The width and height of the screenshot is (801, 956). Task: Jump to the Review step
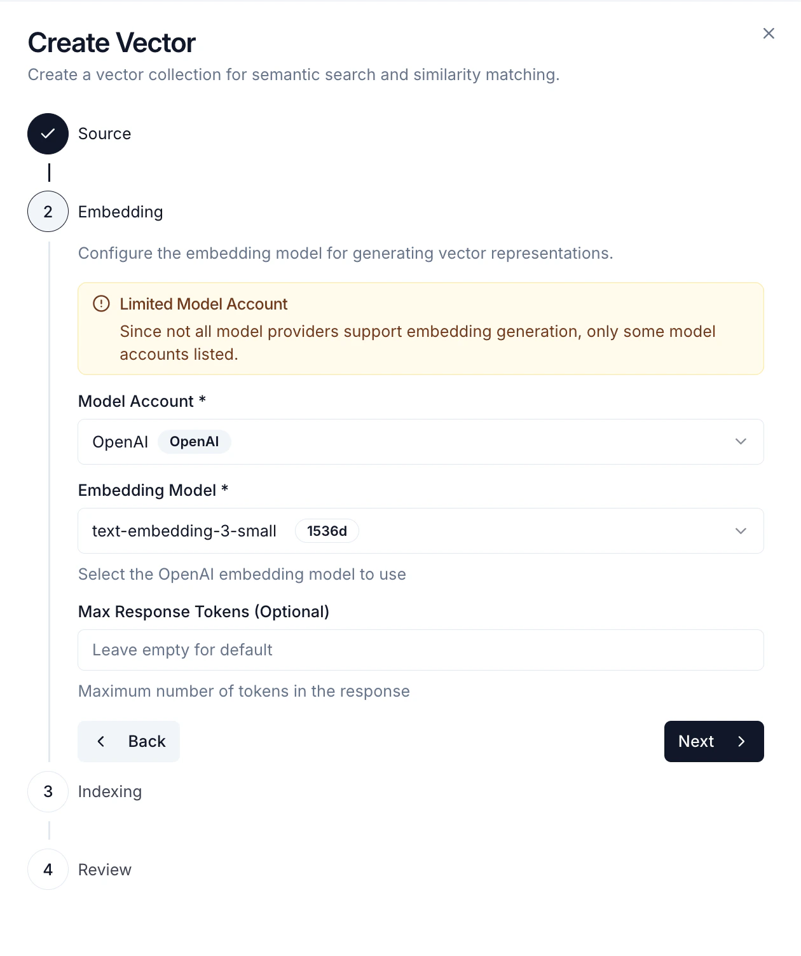tap(104, 870)
